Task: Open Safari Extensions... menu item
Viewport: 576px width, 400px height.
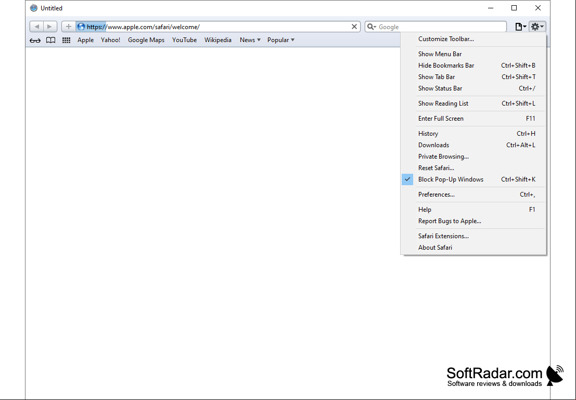Action: [x=473, y=236]
